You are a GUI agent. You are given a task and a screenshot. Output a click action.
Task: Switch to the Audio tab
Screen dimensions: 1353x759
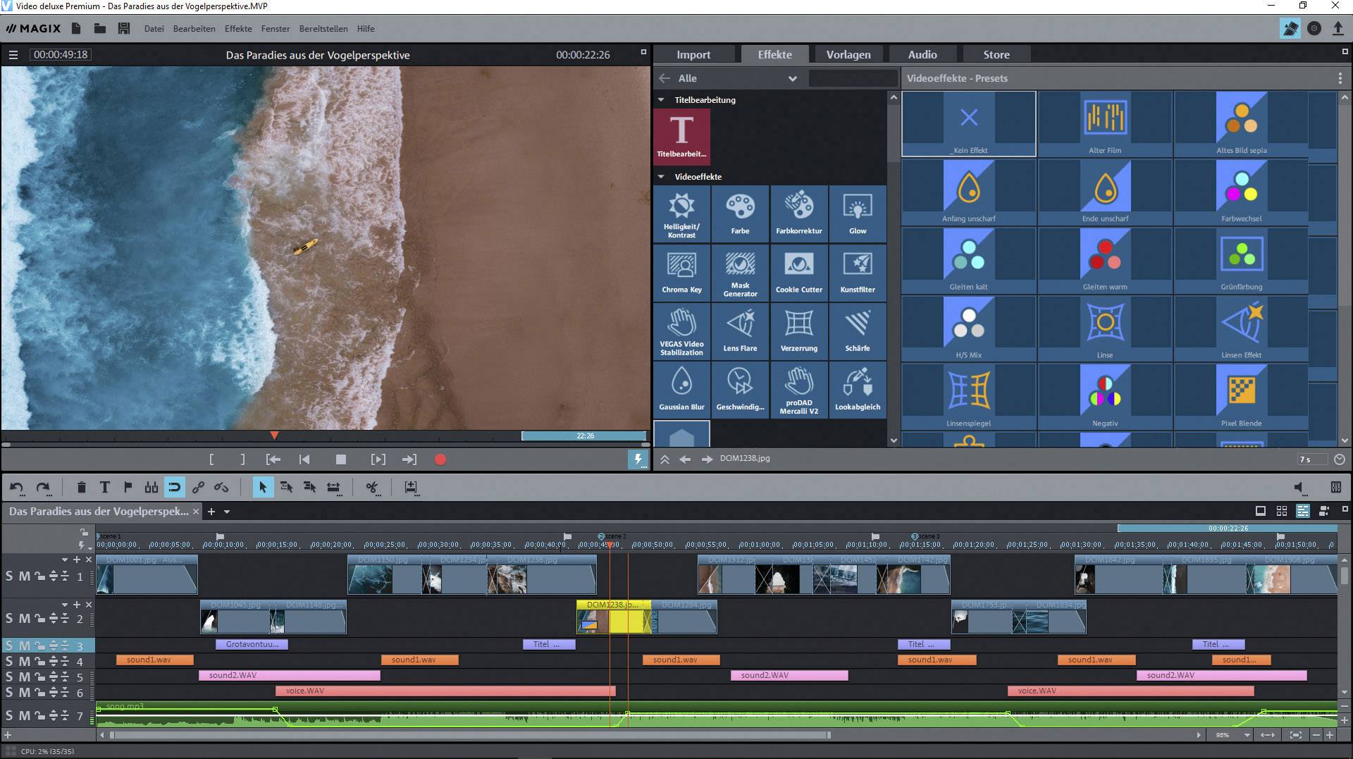pos(922,54)
